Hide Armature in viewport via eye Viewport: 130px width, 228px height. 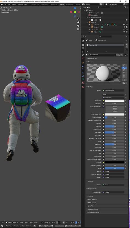coord(124,25)
